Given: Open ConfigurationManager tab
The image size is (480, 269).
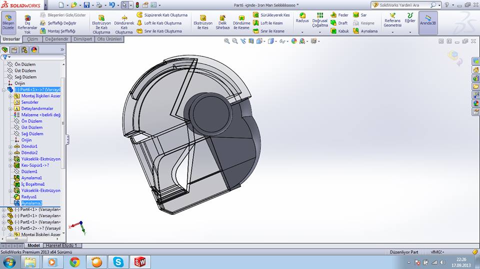Looking at the screenshot, I should [24, 49].
